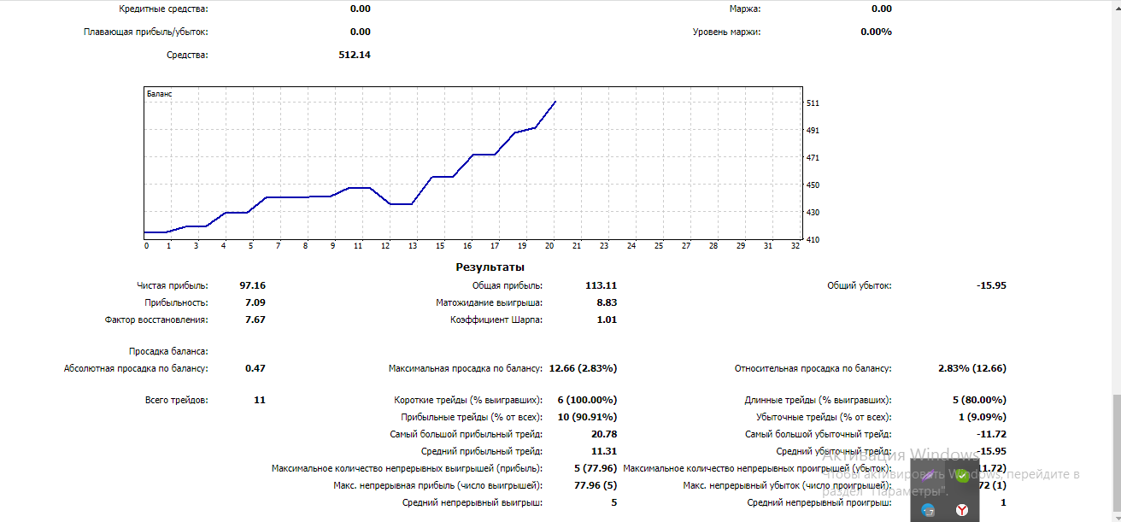Click Относительная просадка value 2.83% (12.66)
Image resolution: width=1121 pixels, height=522 pixels.
click(x=972, y=369)
